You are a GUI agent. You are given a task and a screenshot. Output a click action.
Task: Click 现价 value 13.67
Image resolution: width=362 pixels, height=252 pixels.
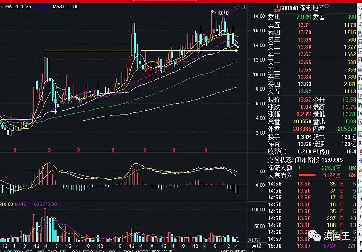[304, 100]
